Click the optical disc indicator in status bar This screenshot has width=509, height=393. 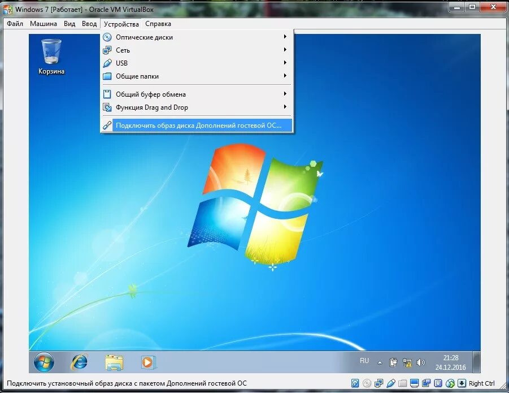(367, 383)
